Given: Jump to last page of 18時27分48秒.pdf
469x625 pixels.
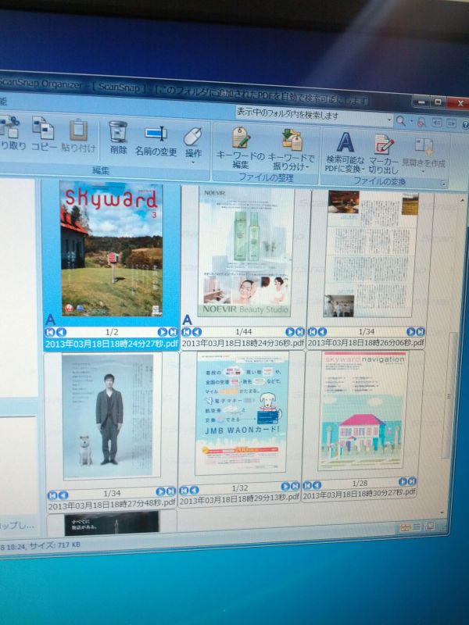Looking at the screenshot, I should [170, 491].
